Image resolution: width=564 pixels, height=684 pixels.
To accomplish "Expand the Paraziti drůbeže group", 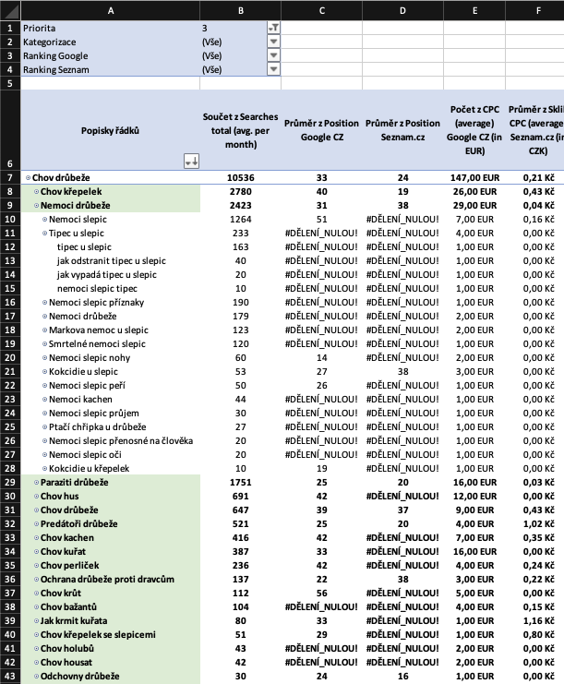I will tap(37, 483).
